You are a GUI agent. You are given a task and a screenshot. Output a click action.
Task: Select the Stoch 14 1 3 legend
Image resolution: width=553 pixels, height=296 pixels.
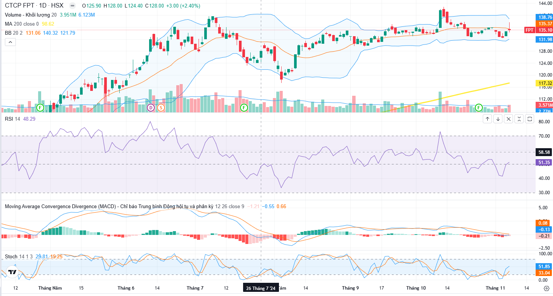18,256
